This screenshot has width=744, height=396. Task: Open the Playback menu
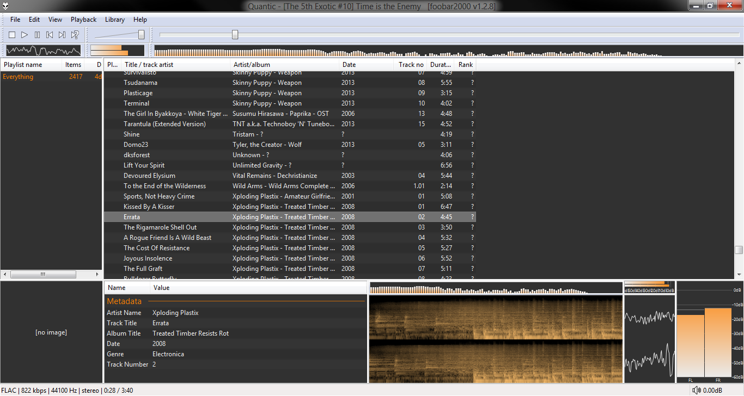(83, 20)
